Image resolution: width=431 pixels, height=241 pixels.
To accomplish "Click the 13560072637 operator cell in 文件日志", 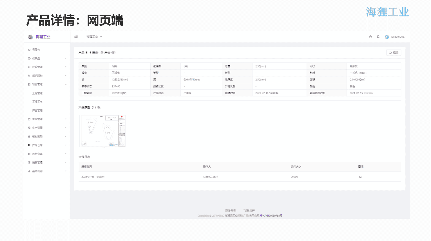I will click(210, 177).
